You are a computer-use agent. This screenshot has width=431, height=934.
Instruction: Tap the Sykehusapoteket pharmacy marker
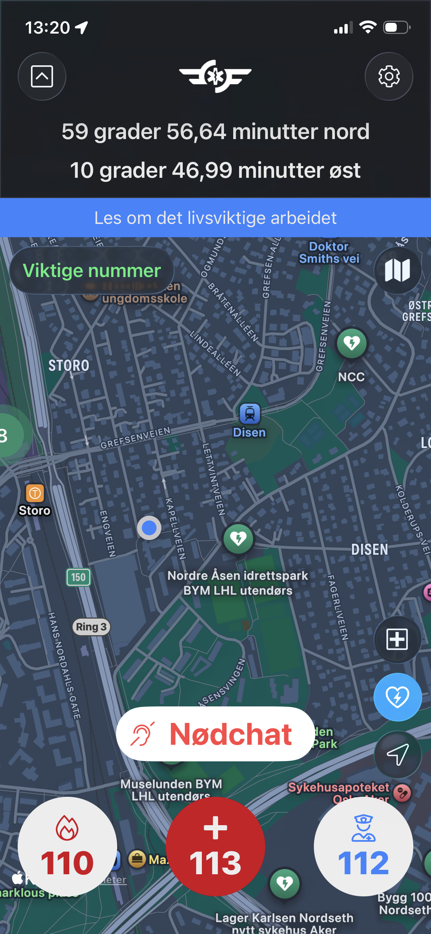pyautogui.click(x=402, y=793)
